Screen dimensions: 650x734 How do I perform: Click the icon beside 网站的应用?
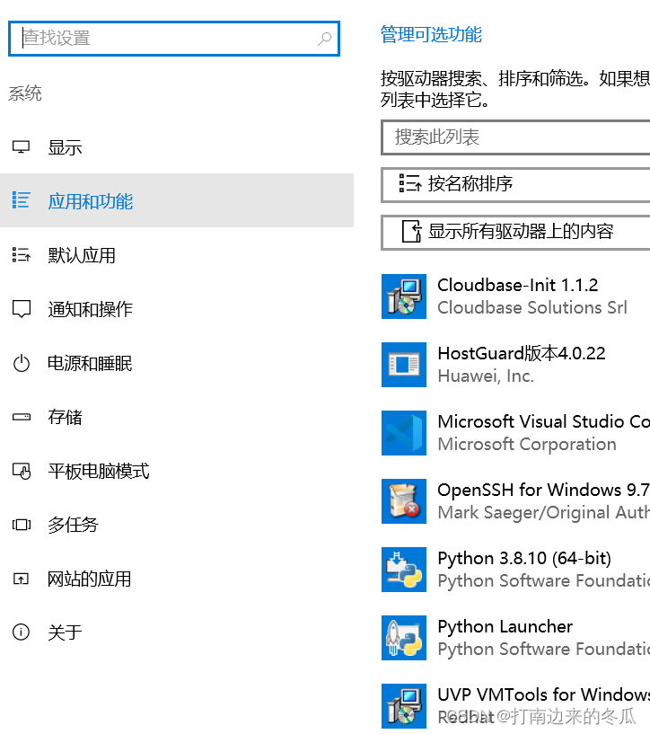pyautogui.click(x=21, y=579)
